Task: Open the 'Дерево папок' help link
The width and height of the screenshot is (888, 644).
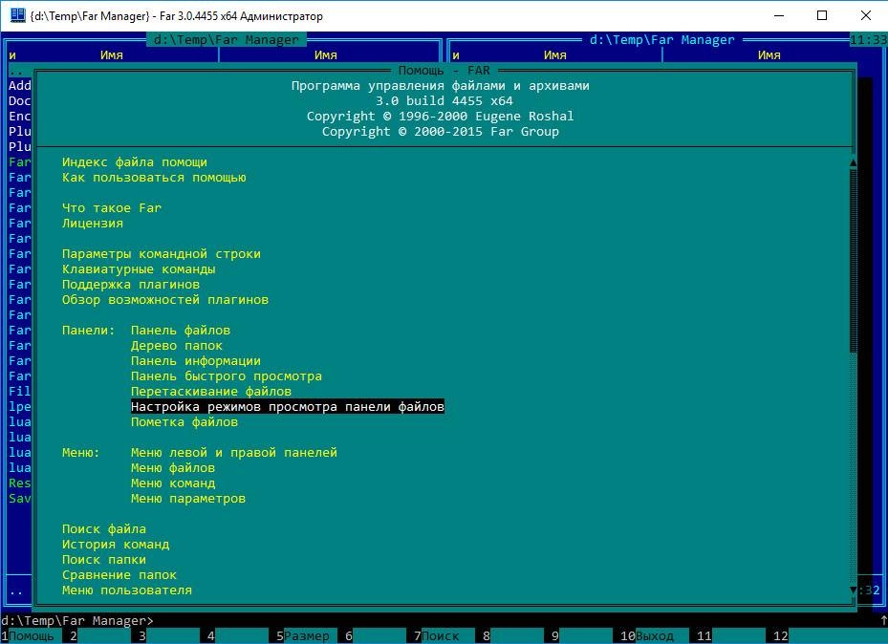Action: (177, 346)
